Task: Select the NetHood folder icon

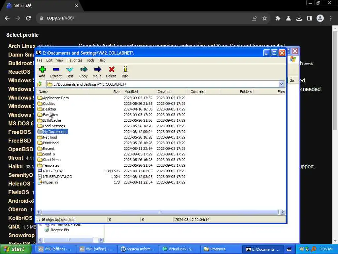Action: pos(40,137)
